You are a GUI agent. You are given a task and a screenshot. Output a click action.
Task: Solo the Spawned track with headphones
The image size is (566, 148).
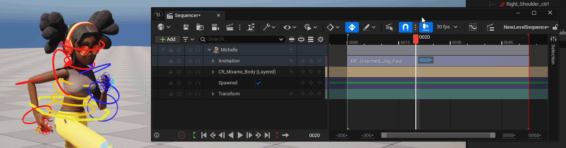(x=197, y=83)
